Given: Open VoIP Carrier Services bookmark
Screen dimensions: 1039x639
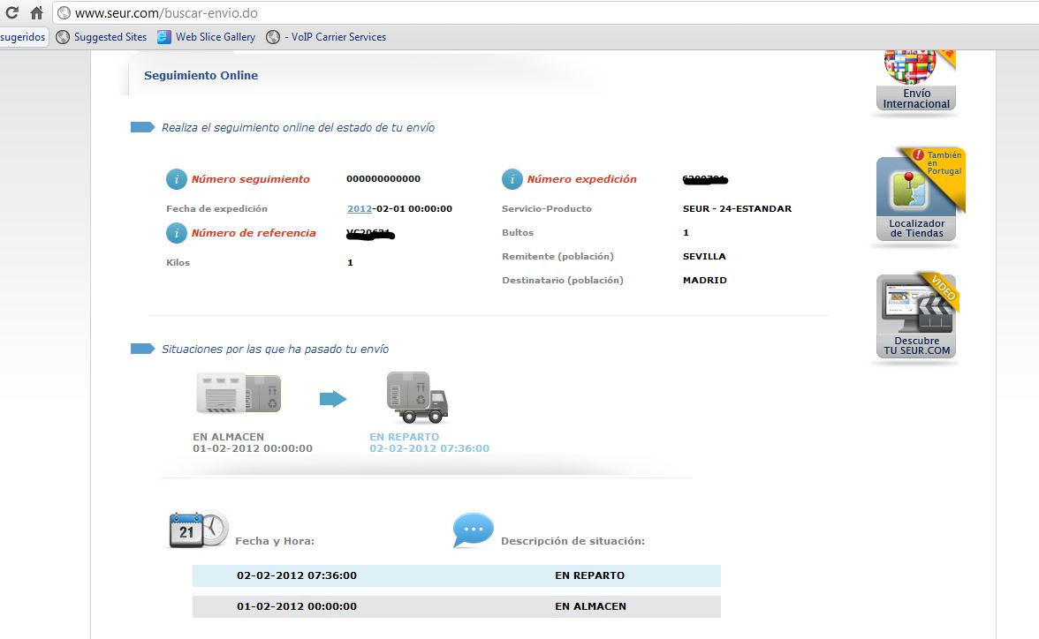Looking at the screenshot, I should pos(327,37).
